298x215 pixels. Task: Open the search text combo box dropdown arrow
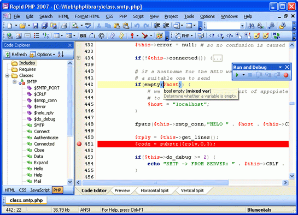click(242, 26)
